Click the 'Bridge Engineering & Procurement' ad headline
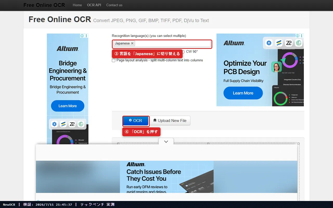This screenshot has width=333, height=208. click(x=68, y=71)
